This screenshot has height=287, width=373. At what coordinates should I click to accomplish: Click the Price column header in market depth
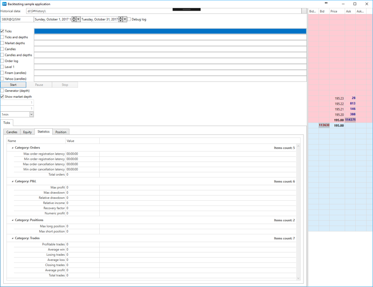point(334,11)
